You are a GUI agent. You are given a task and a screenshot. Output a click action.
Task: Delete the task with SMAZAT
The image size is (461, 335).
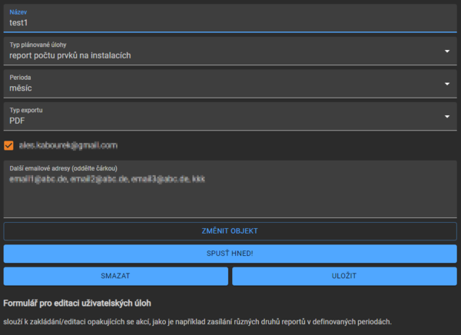pyautogui.click(x=115, y=276)
